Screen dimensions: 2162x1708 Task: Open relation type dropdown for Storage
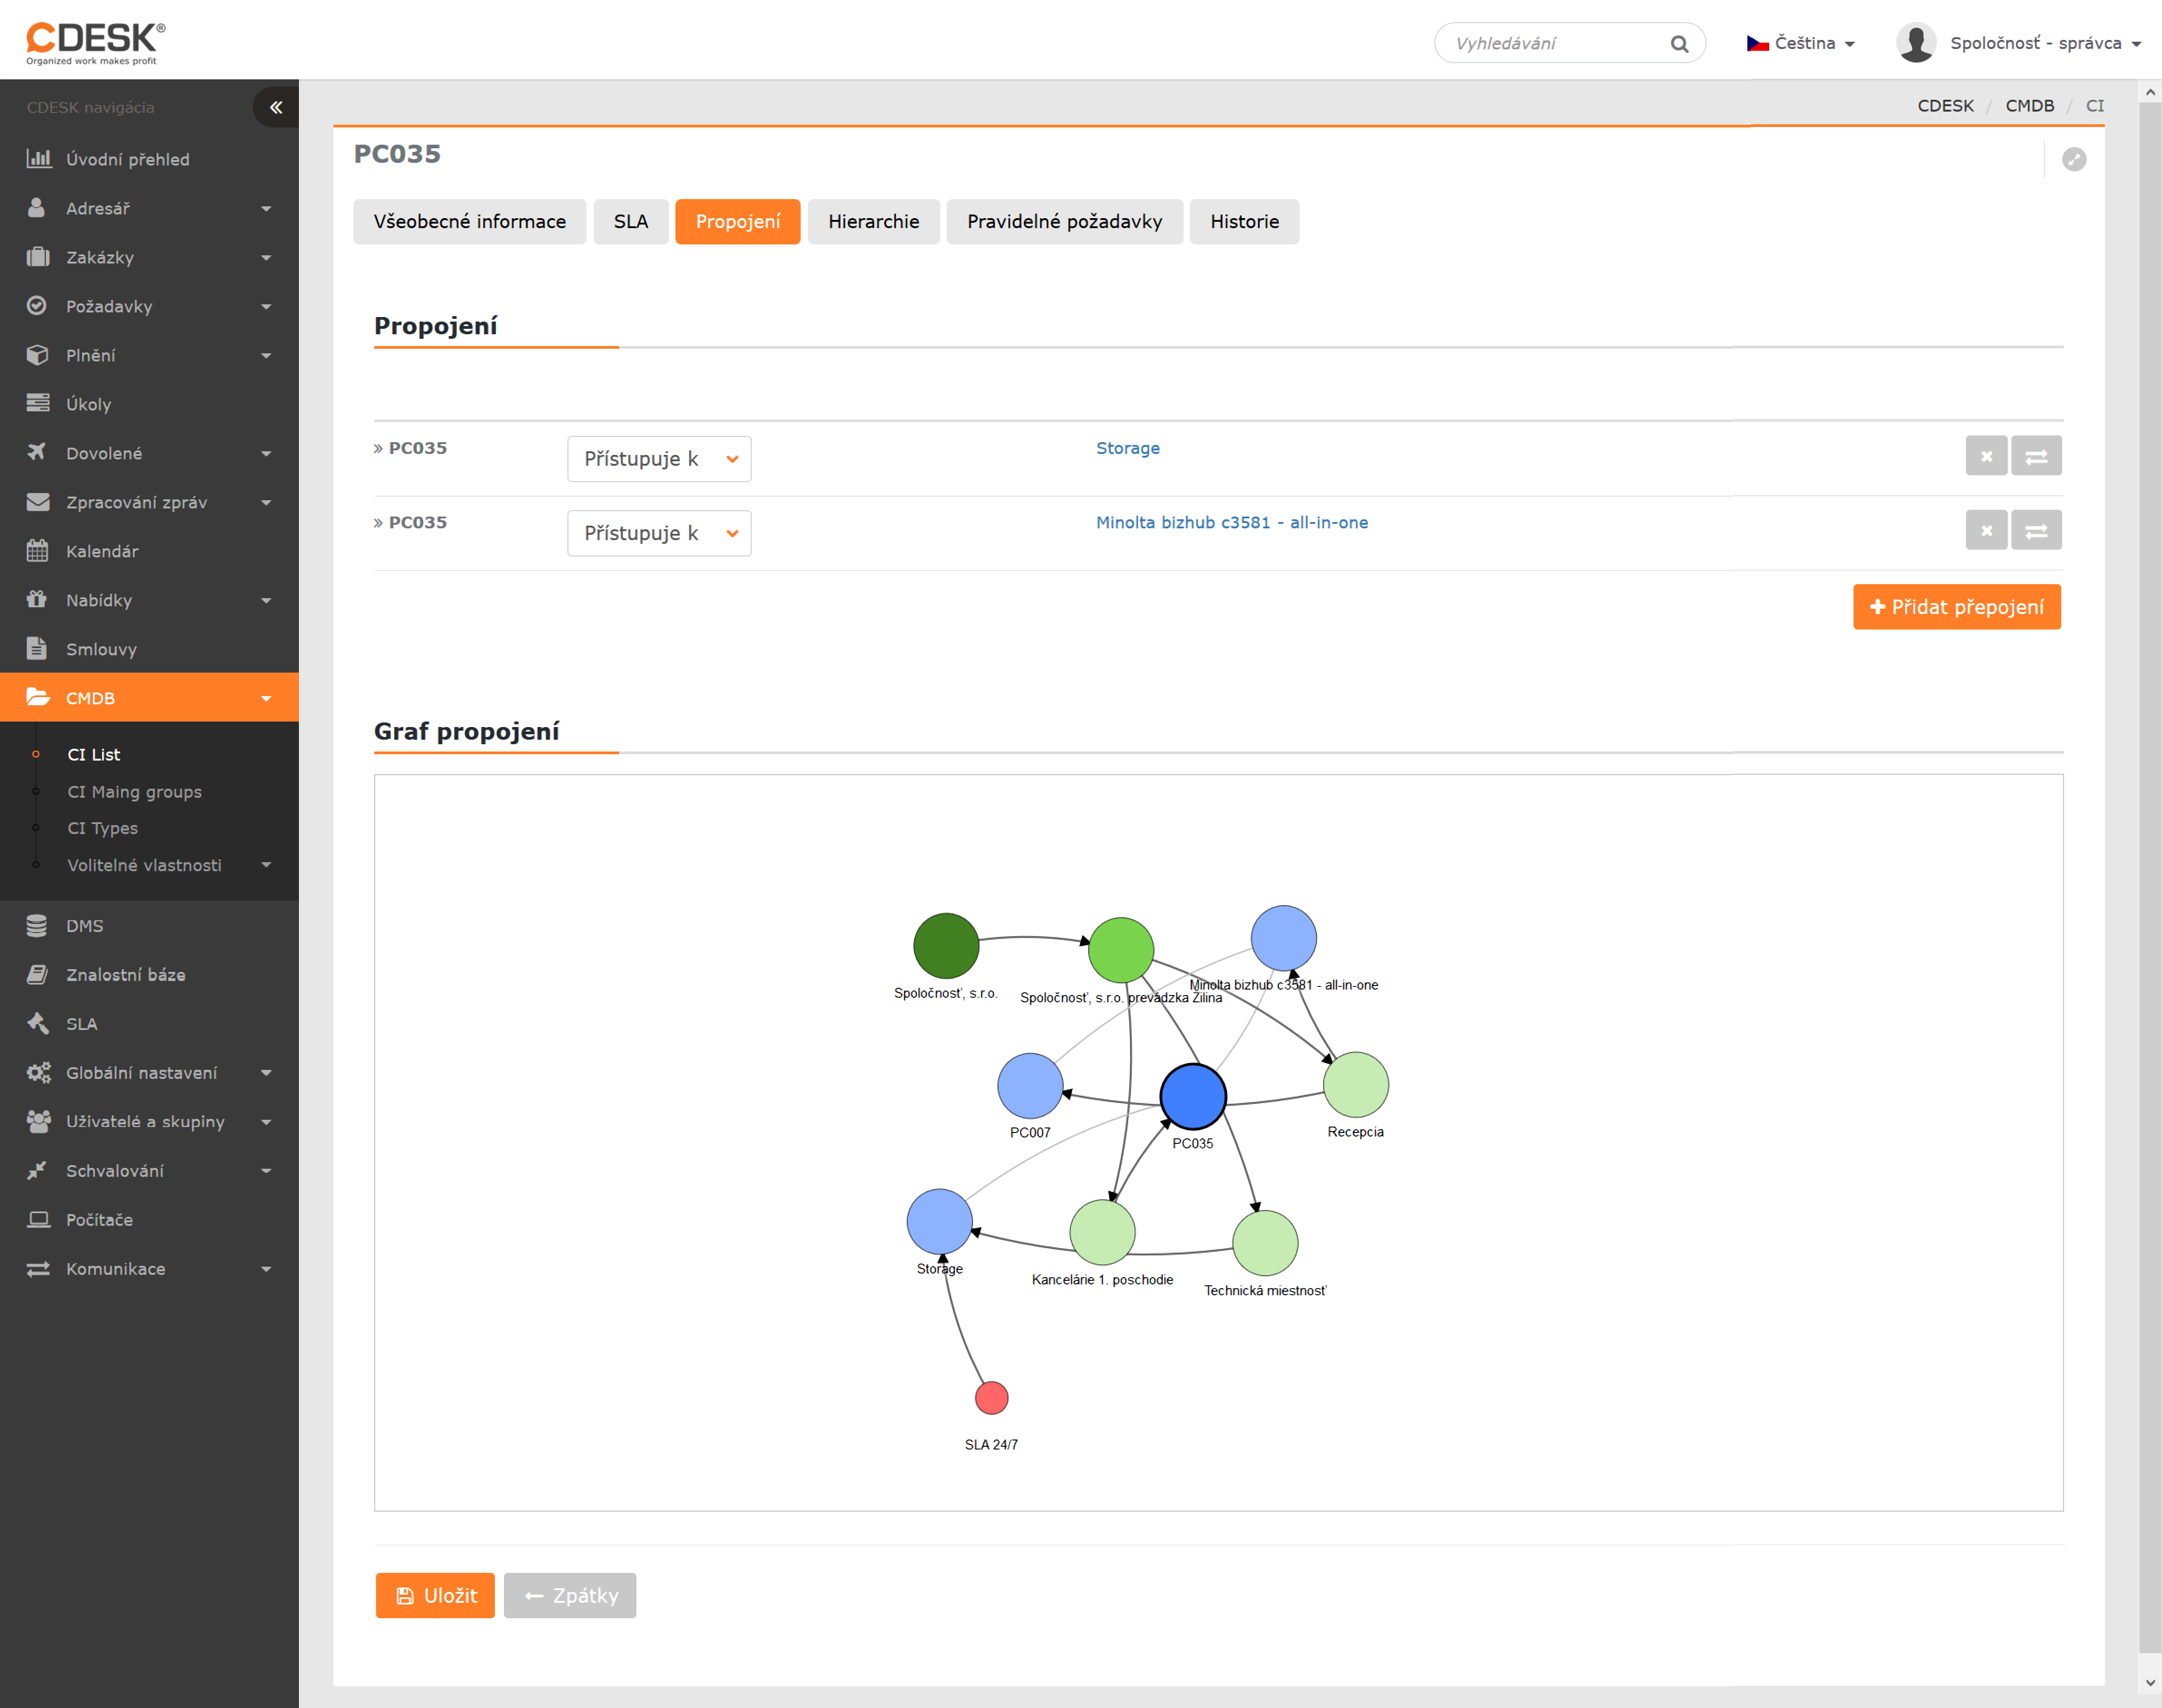(659, 459)
